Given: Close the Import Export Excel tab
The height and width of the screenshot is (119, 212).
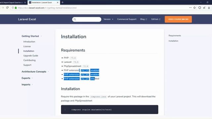Looking at the screenshot, I should point(25,2).
